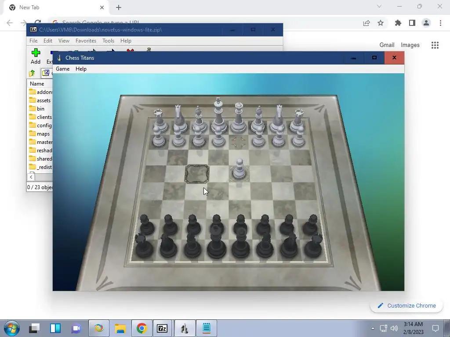Open the Tools menu in 7-Zip
450x337 pixels.
(x=108, y=41)
